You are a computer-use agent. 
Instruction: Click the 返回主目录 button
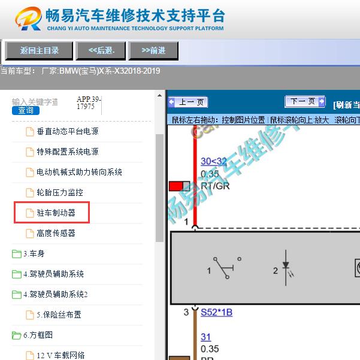pos(39,51)
